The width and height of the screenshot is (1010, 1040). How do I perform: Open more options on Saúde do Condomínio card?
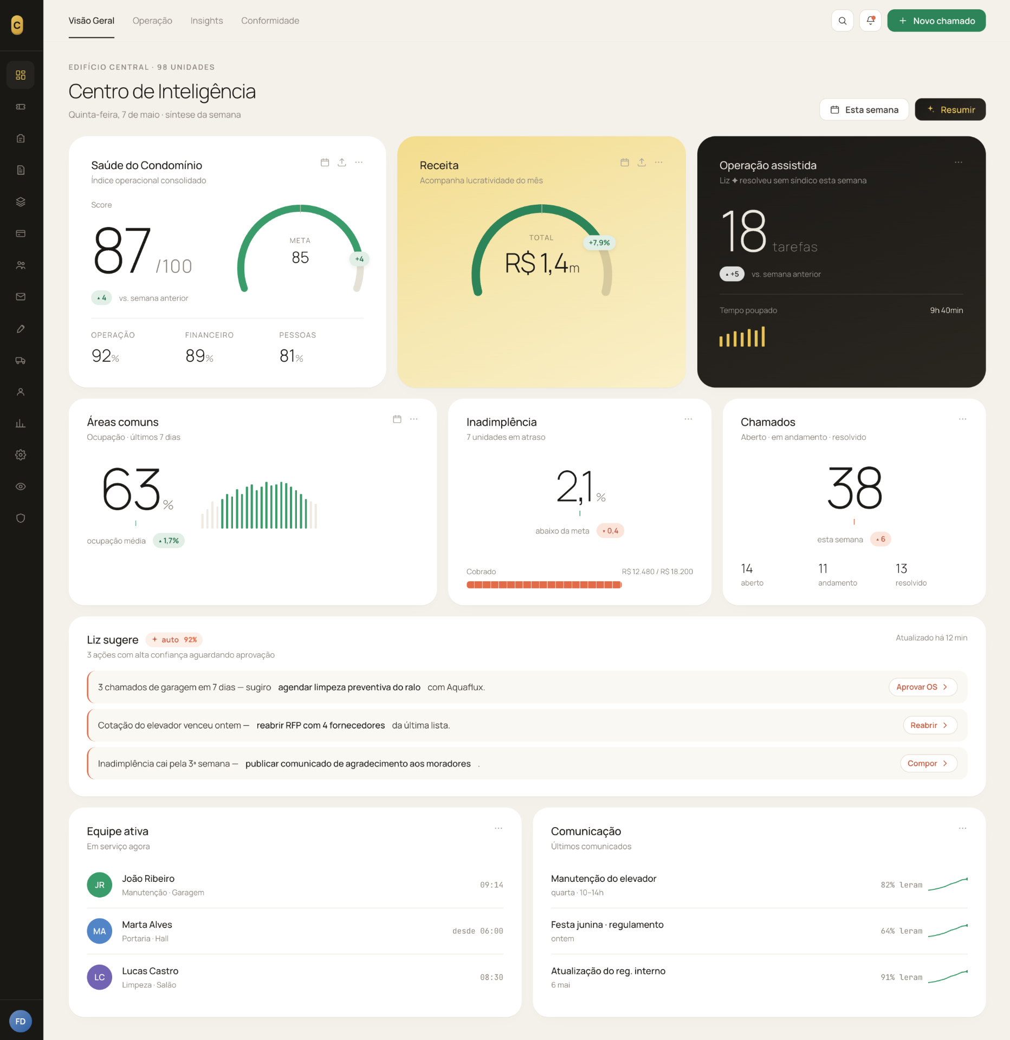[x=359, y=162]
